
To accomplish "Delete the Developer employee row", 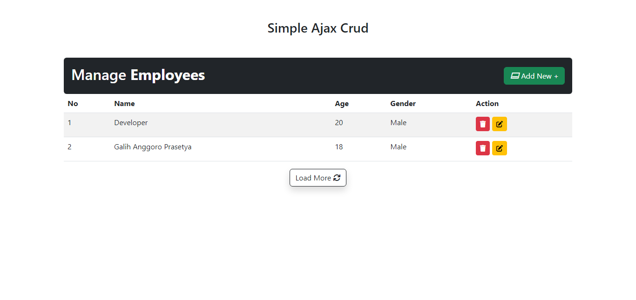I will point(482,124).
